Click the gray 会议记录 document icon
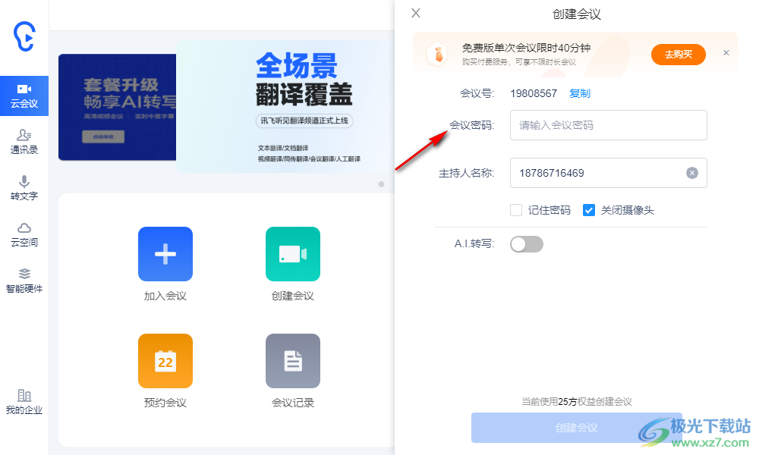Image resolution: width=759 pixels, height=455 pixels. point(293,361)
